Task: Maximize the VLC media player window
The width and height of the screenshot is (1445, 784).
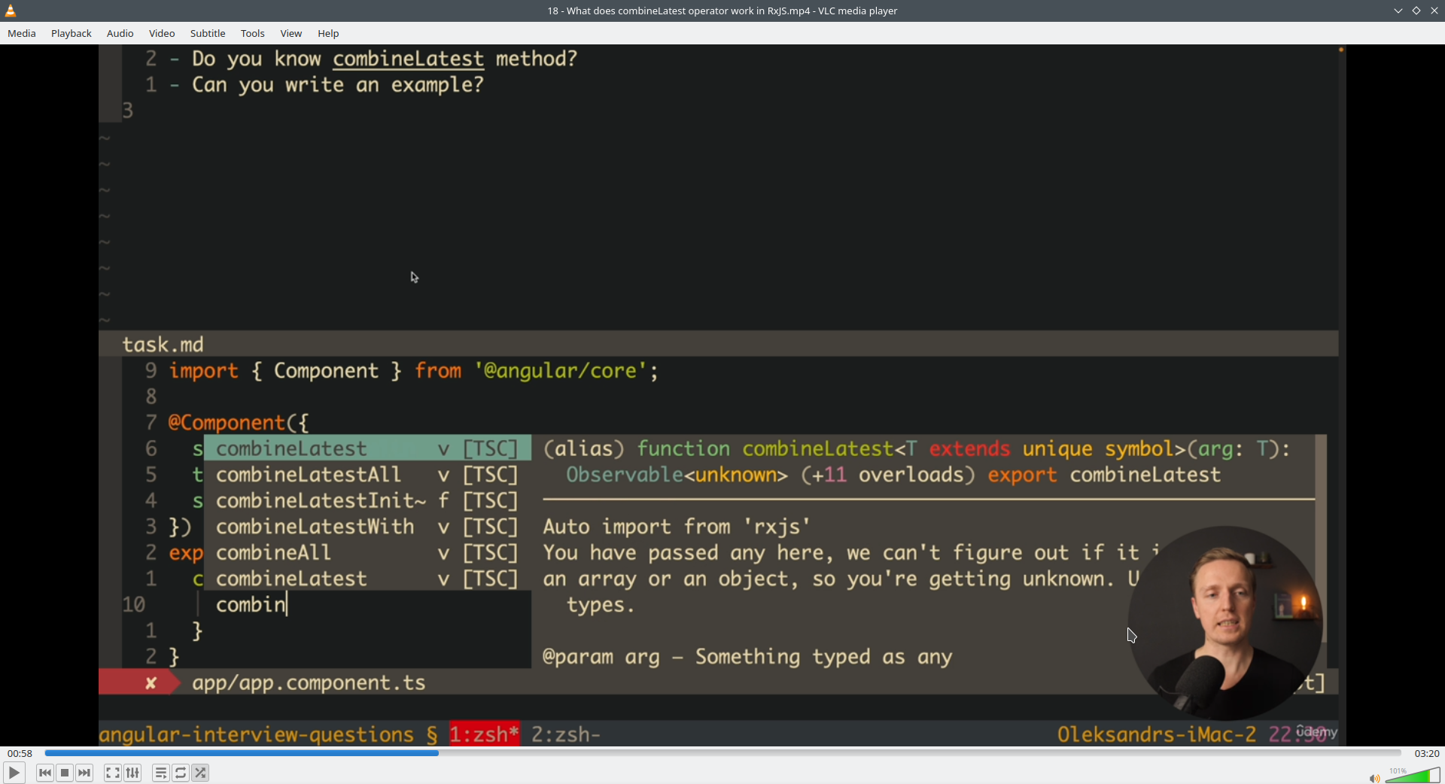Action: pos(1416,11)
